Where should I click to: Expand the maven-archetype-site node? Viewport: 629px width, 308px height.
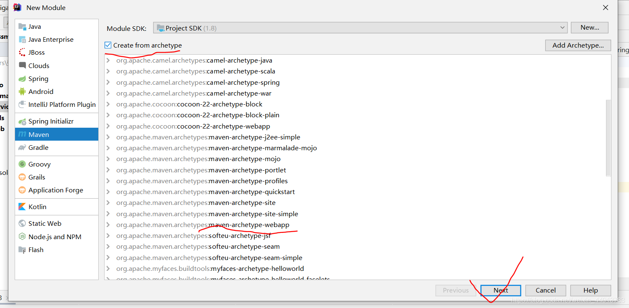pos(108,202)
